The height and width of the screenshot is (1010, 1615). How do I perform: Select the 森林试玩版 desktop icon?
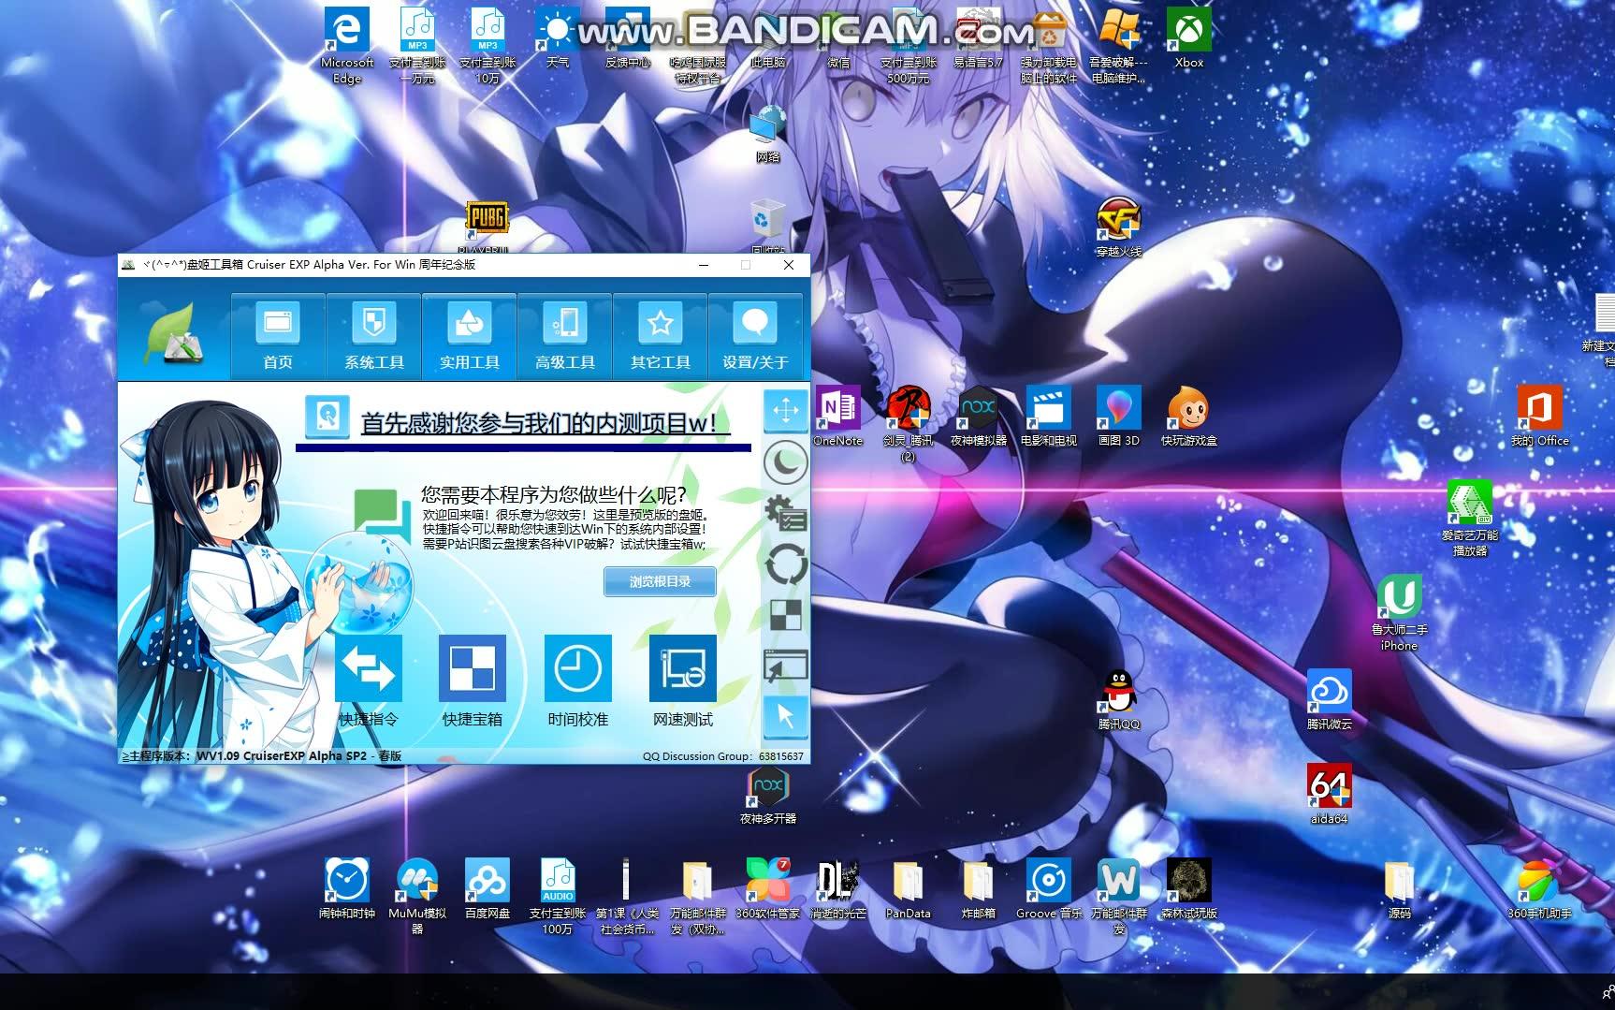coord(1189,889)
